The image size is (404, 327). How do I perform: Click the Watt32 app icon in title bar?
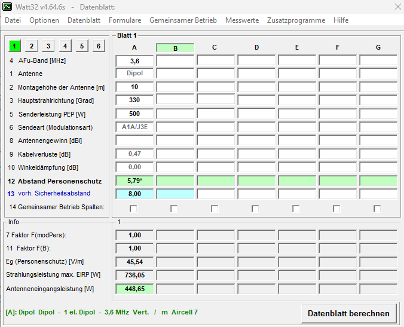7,7
